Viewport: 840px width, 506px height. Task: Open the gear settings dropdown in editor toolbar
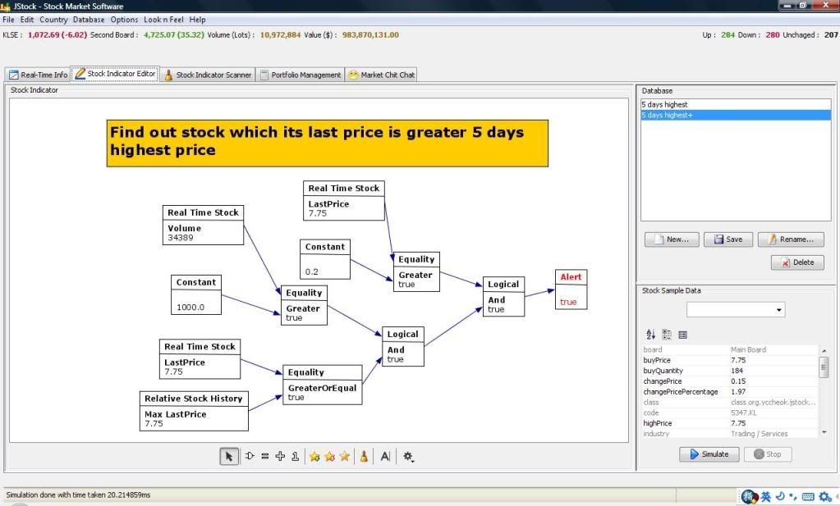(x=408, y=456)
